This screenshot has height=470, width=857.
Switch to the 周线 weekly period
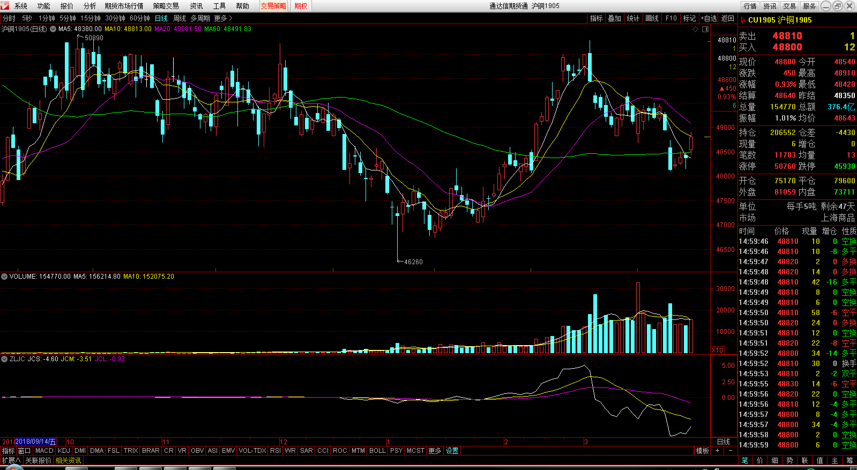180,18
